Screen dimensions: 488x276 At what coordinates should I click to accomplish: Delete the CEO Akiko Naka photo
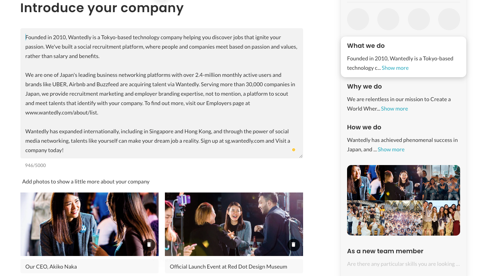pyautogui.click(x=149, y=245)
